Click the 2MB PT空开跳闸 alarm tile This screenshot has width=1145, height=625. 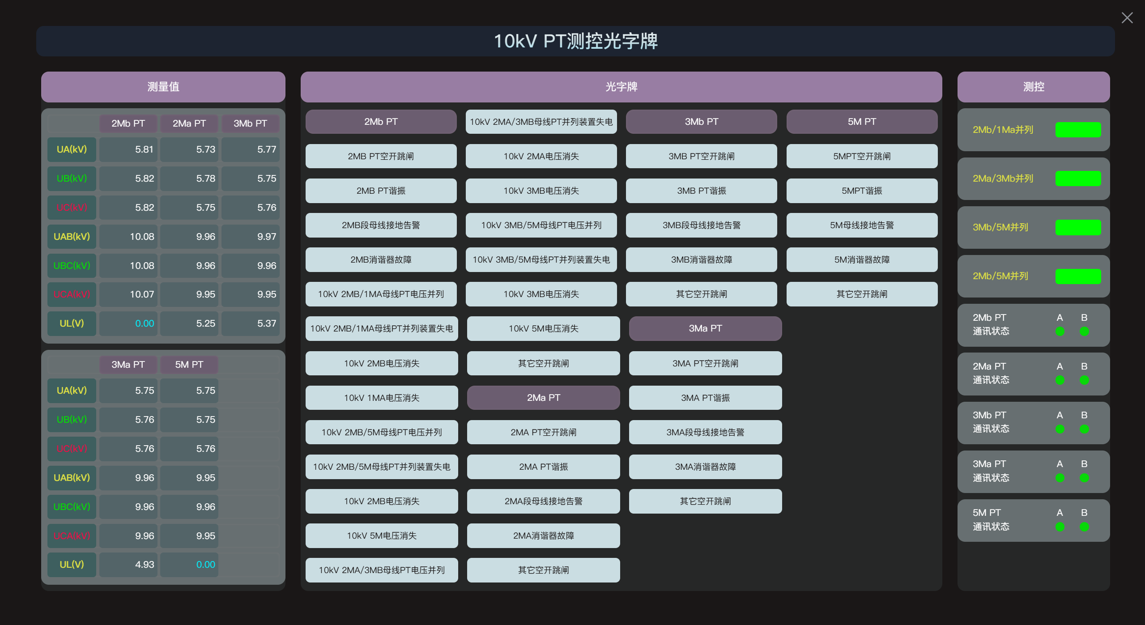coord(381,156)
